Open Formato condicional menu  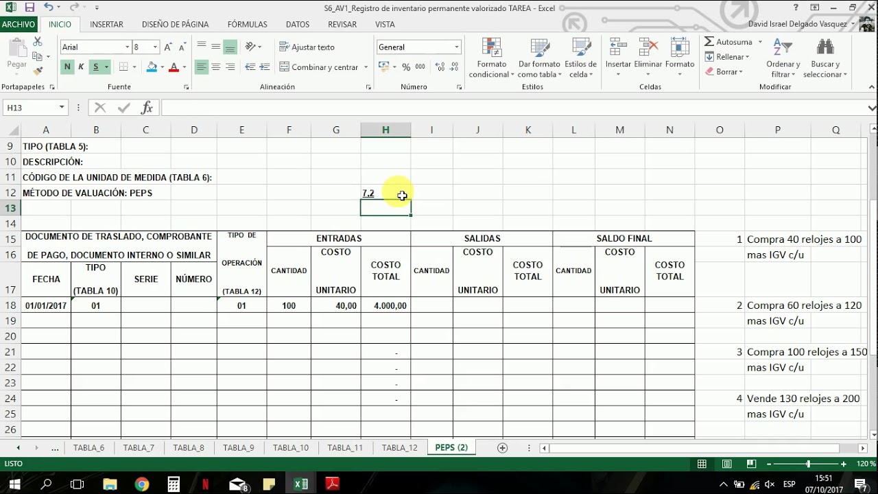[x=492, y=58]
